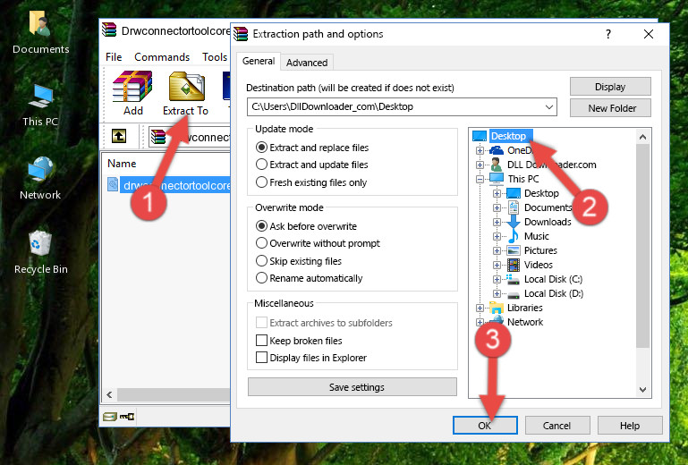Select Network in the folder tree
The width and height of the screenshot is (688, 465).
pos(525,322)
